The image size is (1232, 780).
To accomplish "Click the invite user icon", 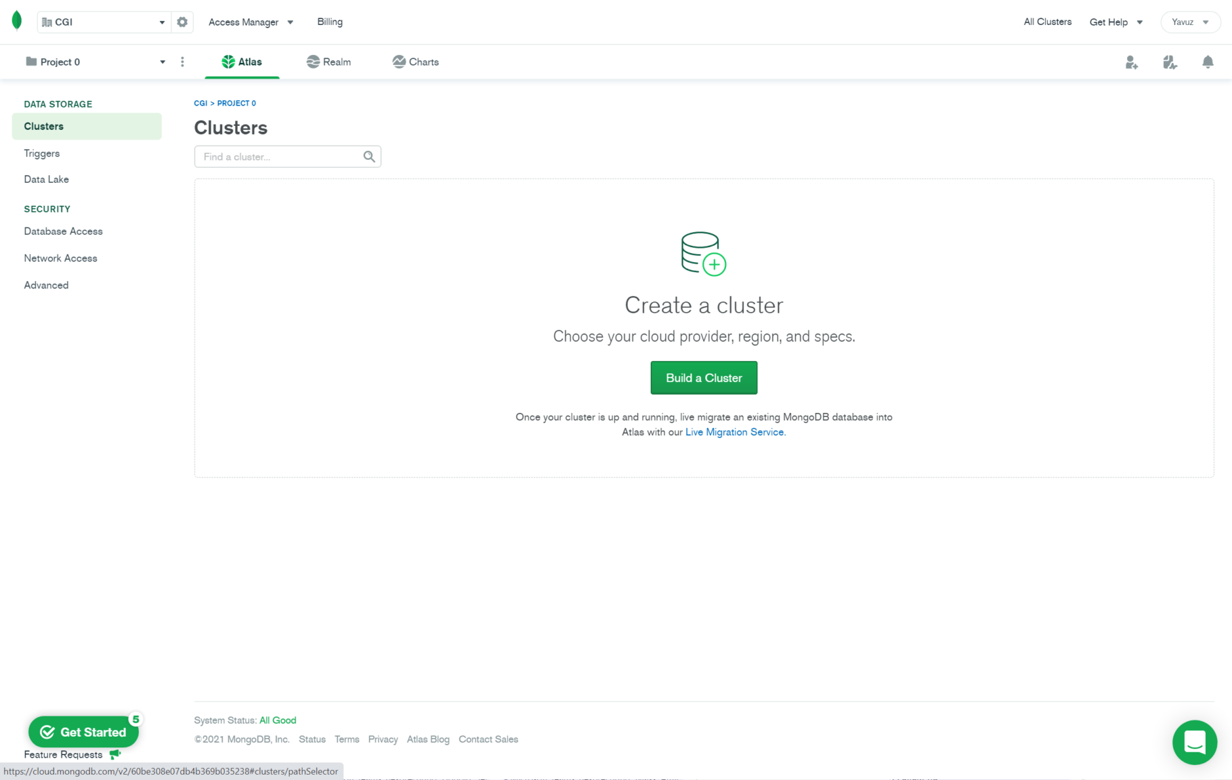I will tap(1131, 62).
